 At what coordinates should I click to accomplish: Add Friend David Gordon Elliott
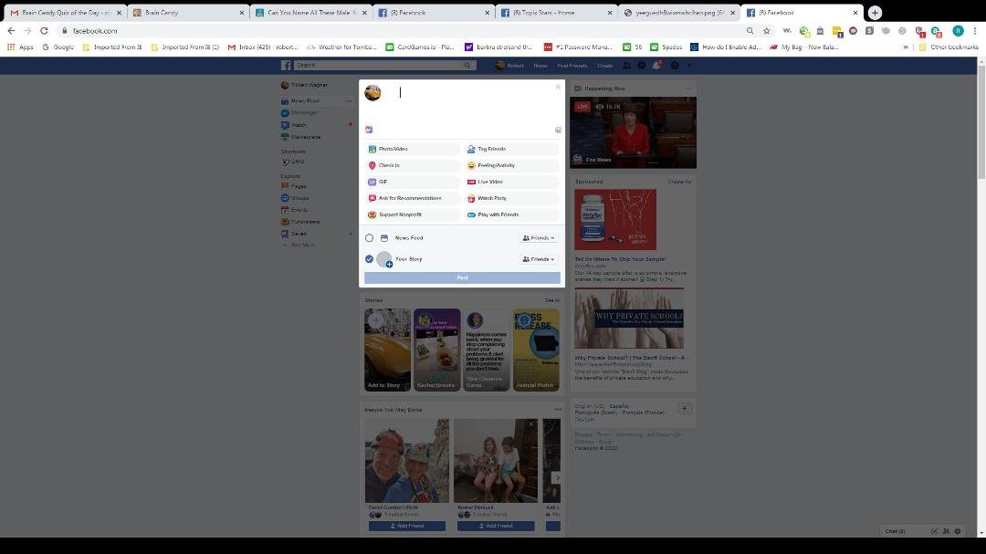[x=407, y=526]
